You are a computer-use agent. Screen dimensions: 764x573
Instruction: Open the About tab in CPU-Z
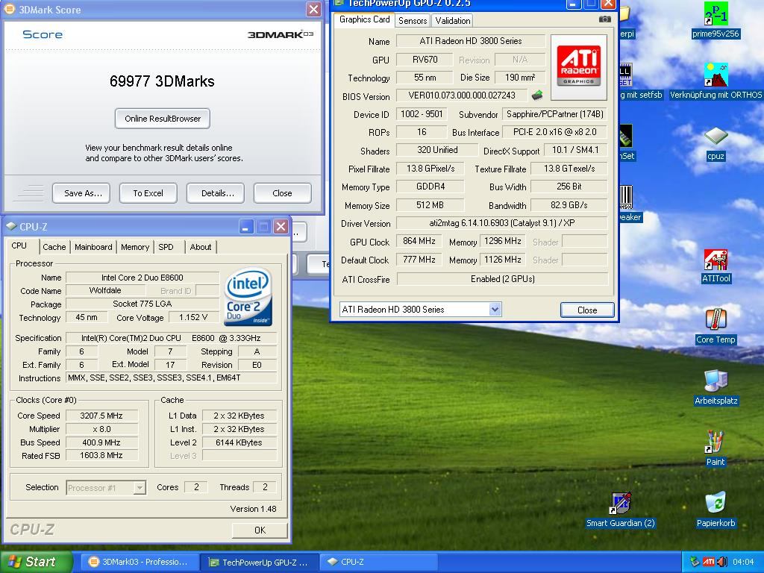(200, 247)
